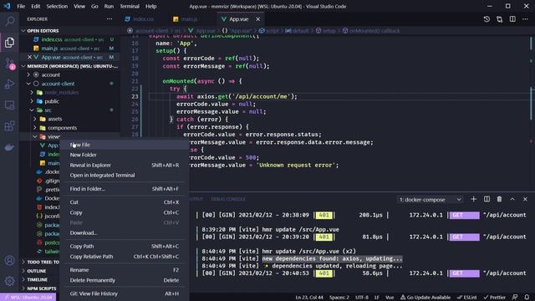The width and height of the screenshot is (535, 301).
Task: Open the Selection menu in menu bar
Action: coord(57,6)
